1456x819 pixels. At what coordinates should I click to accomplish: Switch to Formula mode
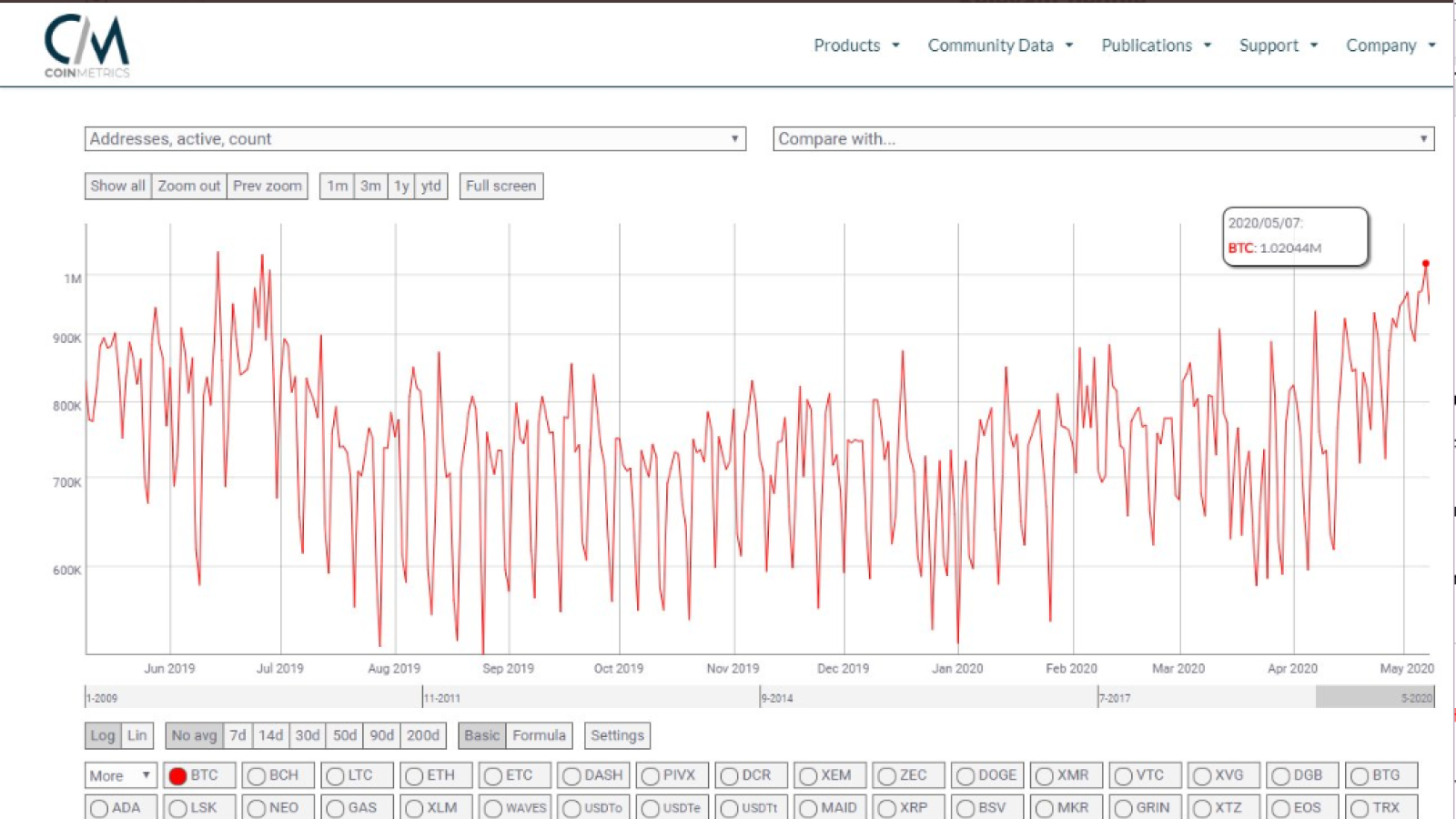point(540,735)
